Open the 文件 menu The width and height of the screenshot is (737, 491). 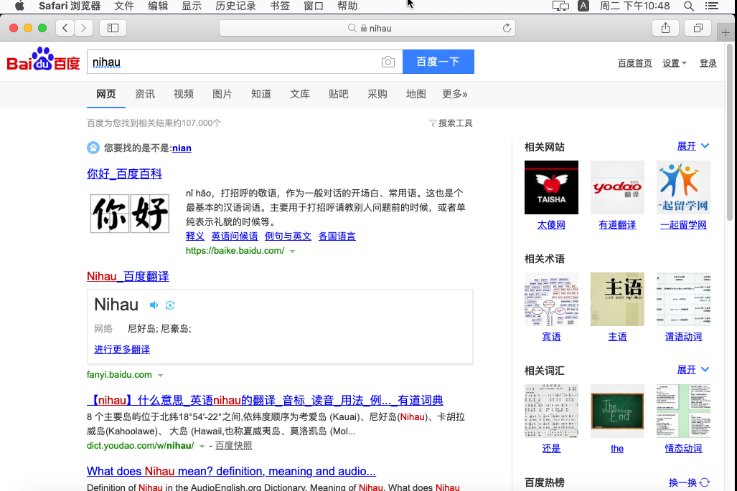[124, 6]
